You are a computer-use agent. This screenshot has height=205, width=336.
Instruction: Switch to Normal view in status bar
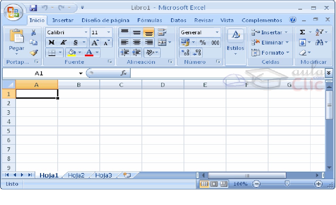tap(204, 184)
